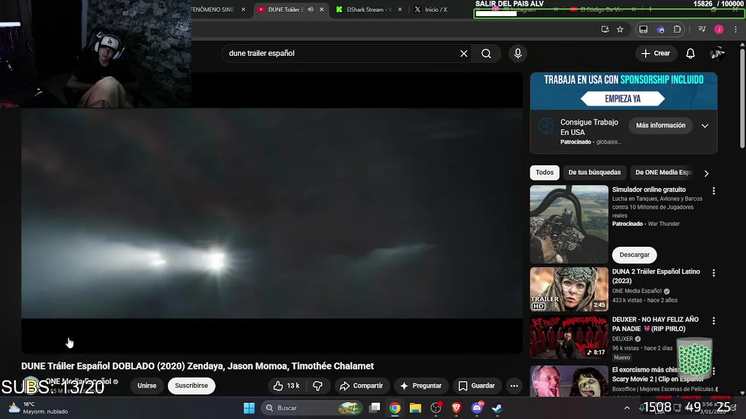Open options for Simulador online gratuito ad
Viewport: 746px width, 419px height.
point(713,191)
